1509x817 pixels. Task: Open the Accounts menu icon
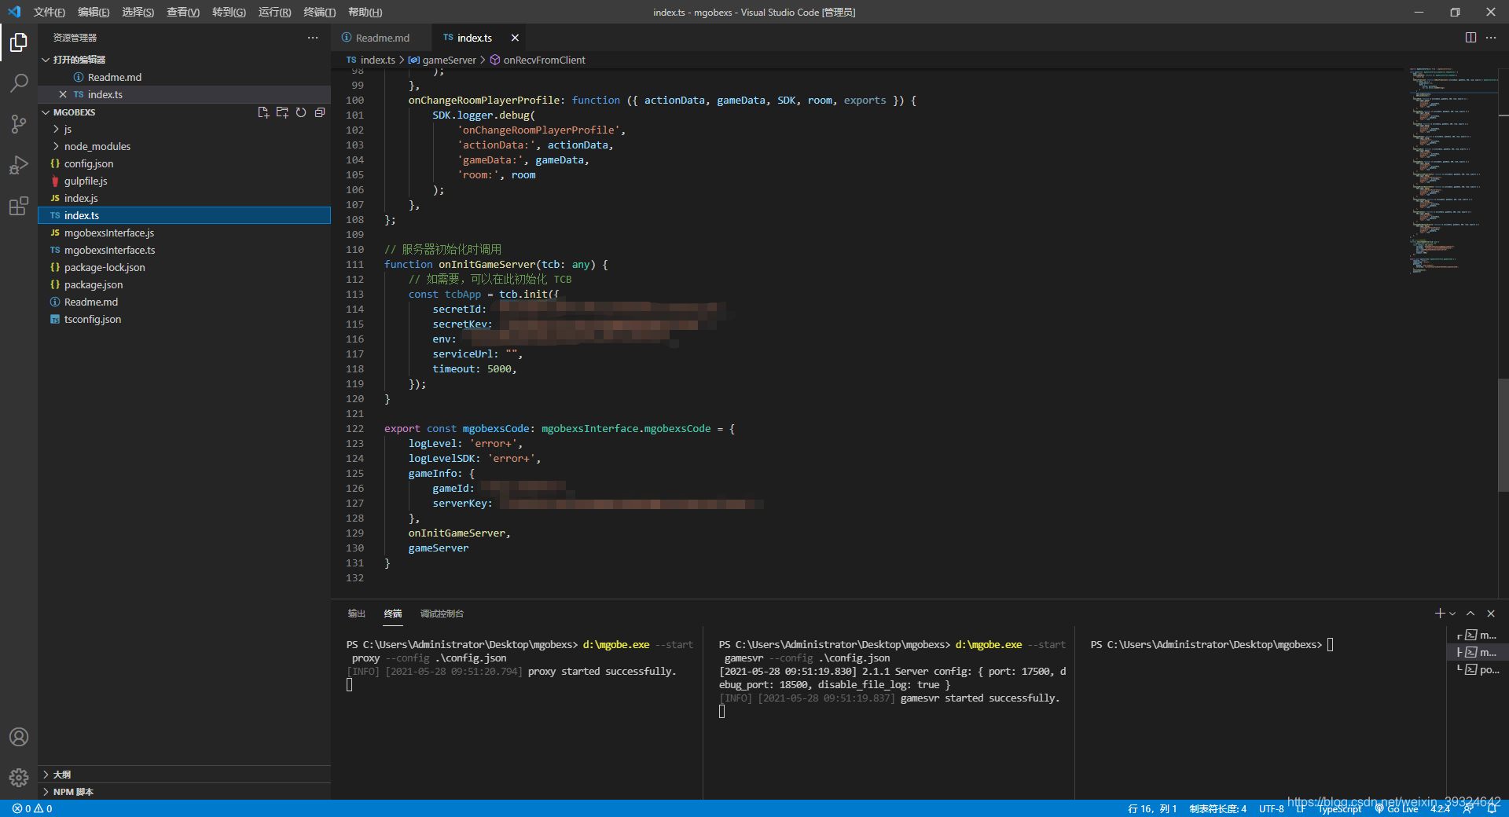coord(19,737)
